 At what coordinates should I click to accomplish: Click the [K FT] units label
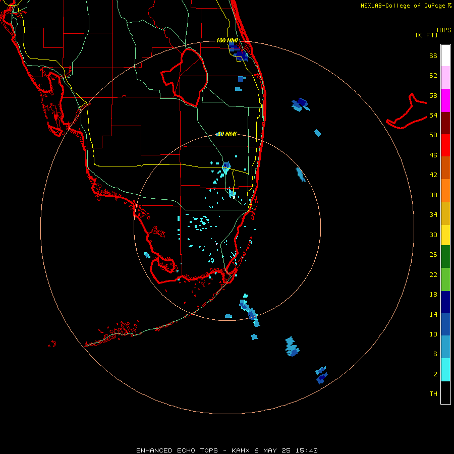(x=426, y=35)
